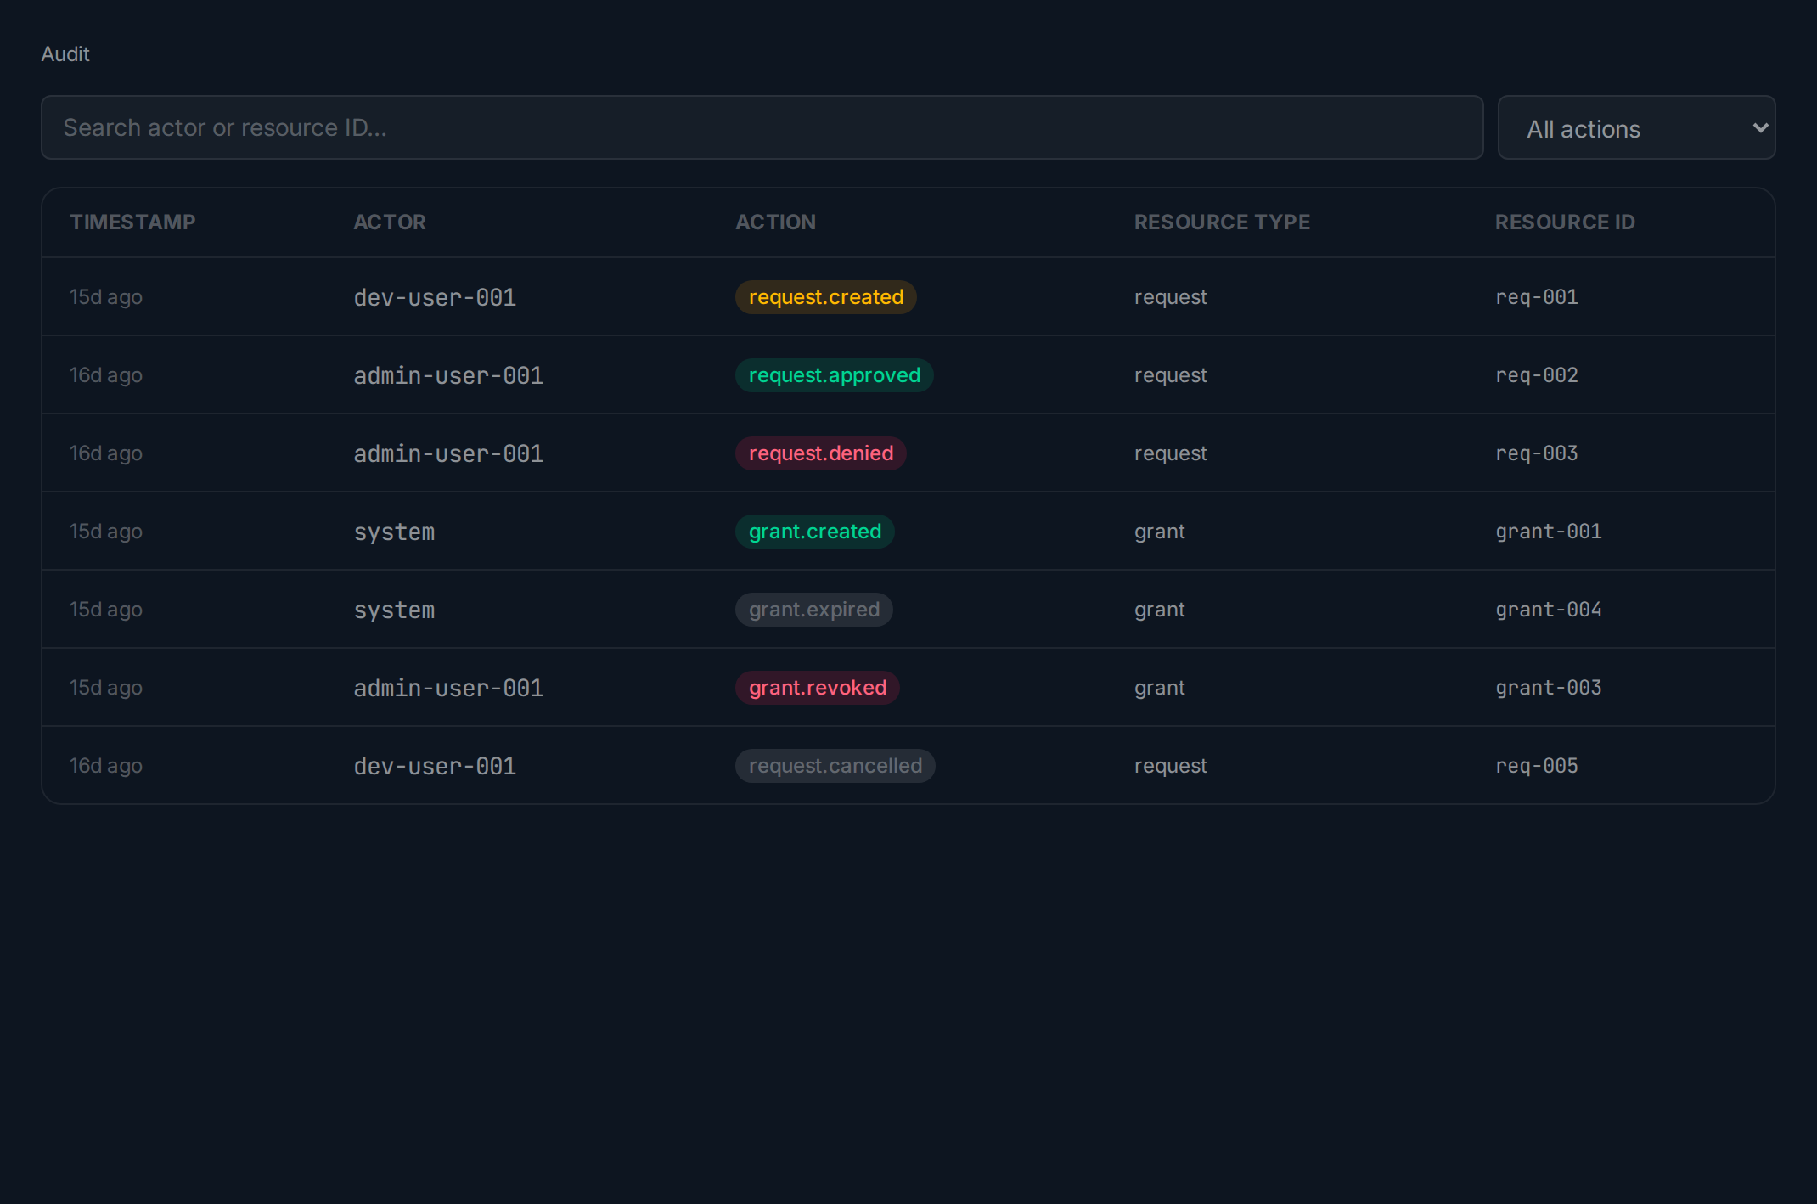Click resource ID req-005
1817x1204 pixels.
tap(1536, 766)
